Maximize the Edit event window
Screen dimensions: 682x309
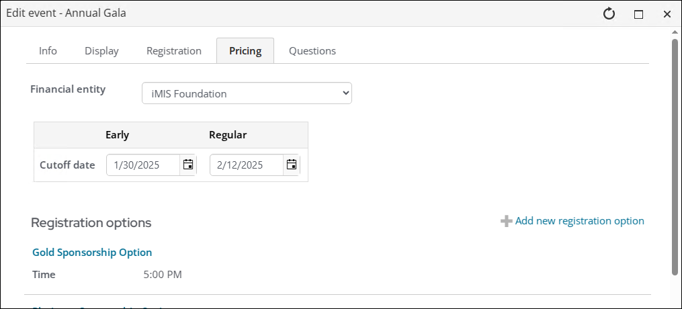click(x=638, y=14)
